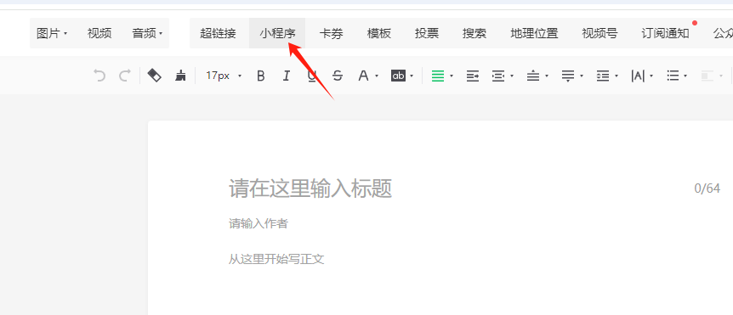Click the spacing-after-paragraph icon
733x315 pixels.
coord(568,76)
